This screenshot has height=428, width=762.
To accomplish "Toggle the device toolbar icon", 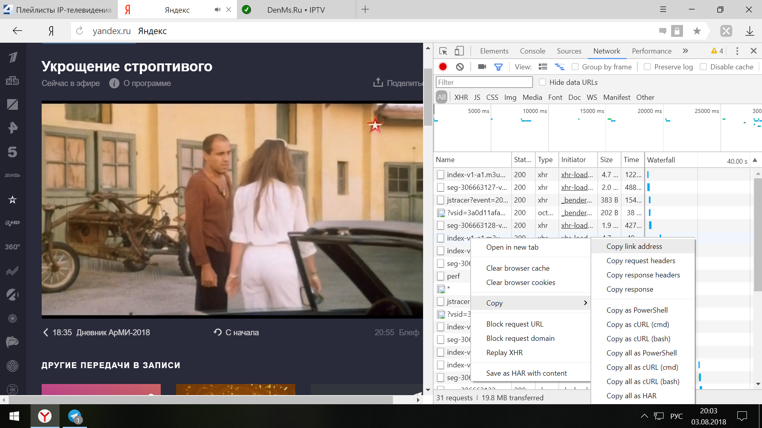I will click(x=459, y=51).
